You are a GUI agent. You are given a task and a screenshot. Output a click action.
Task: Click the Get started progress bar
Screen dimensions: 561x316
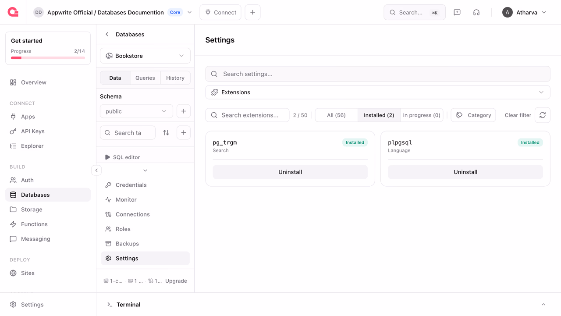[48, 58]
